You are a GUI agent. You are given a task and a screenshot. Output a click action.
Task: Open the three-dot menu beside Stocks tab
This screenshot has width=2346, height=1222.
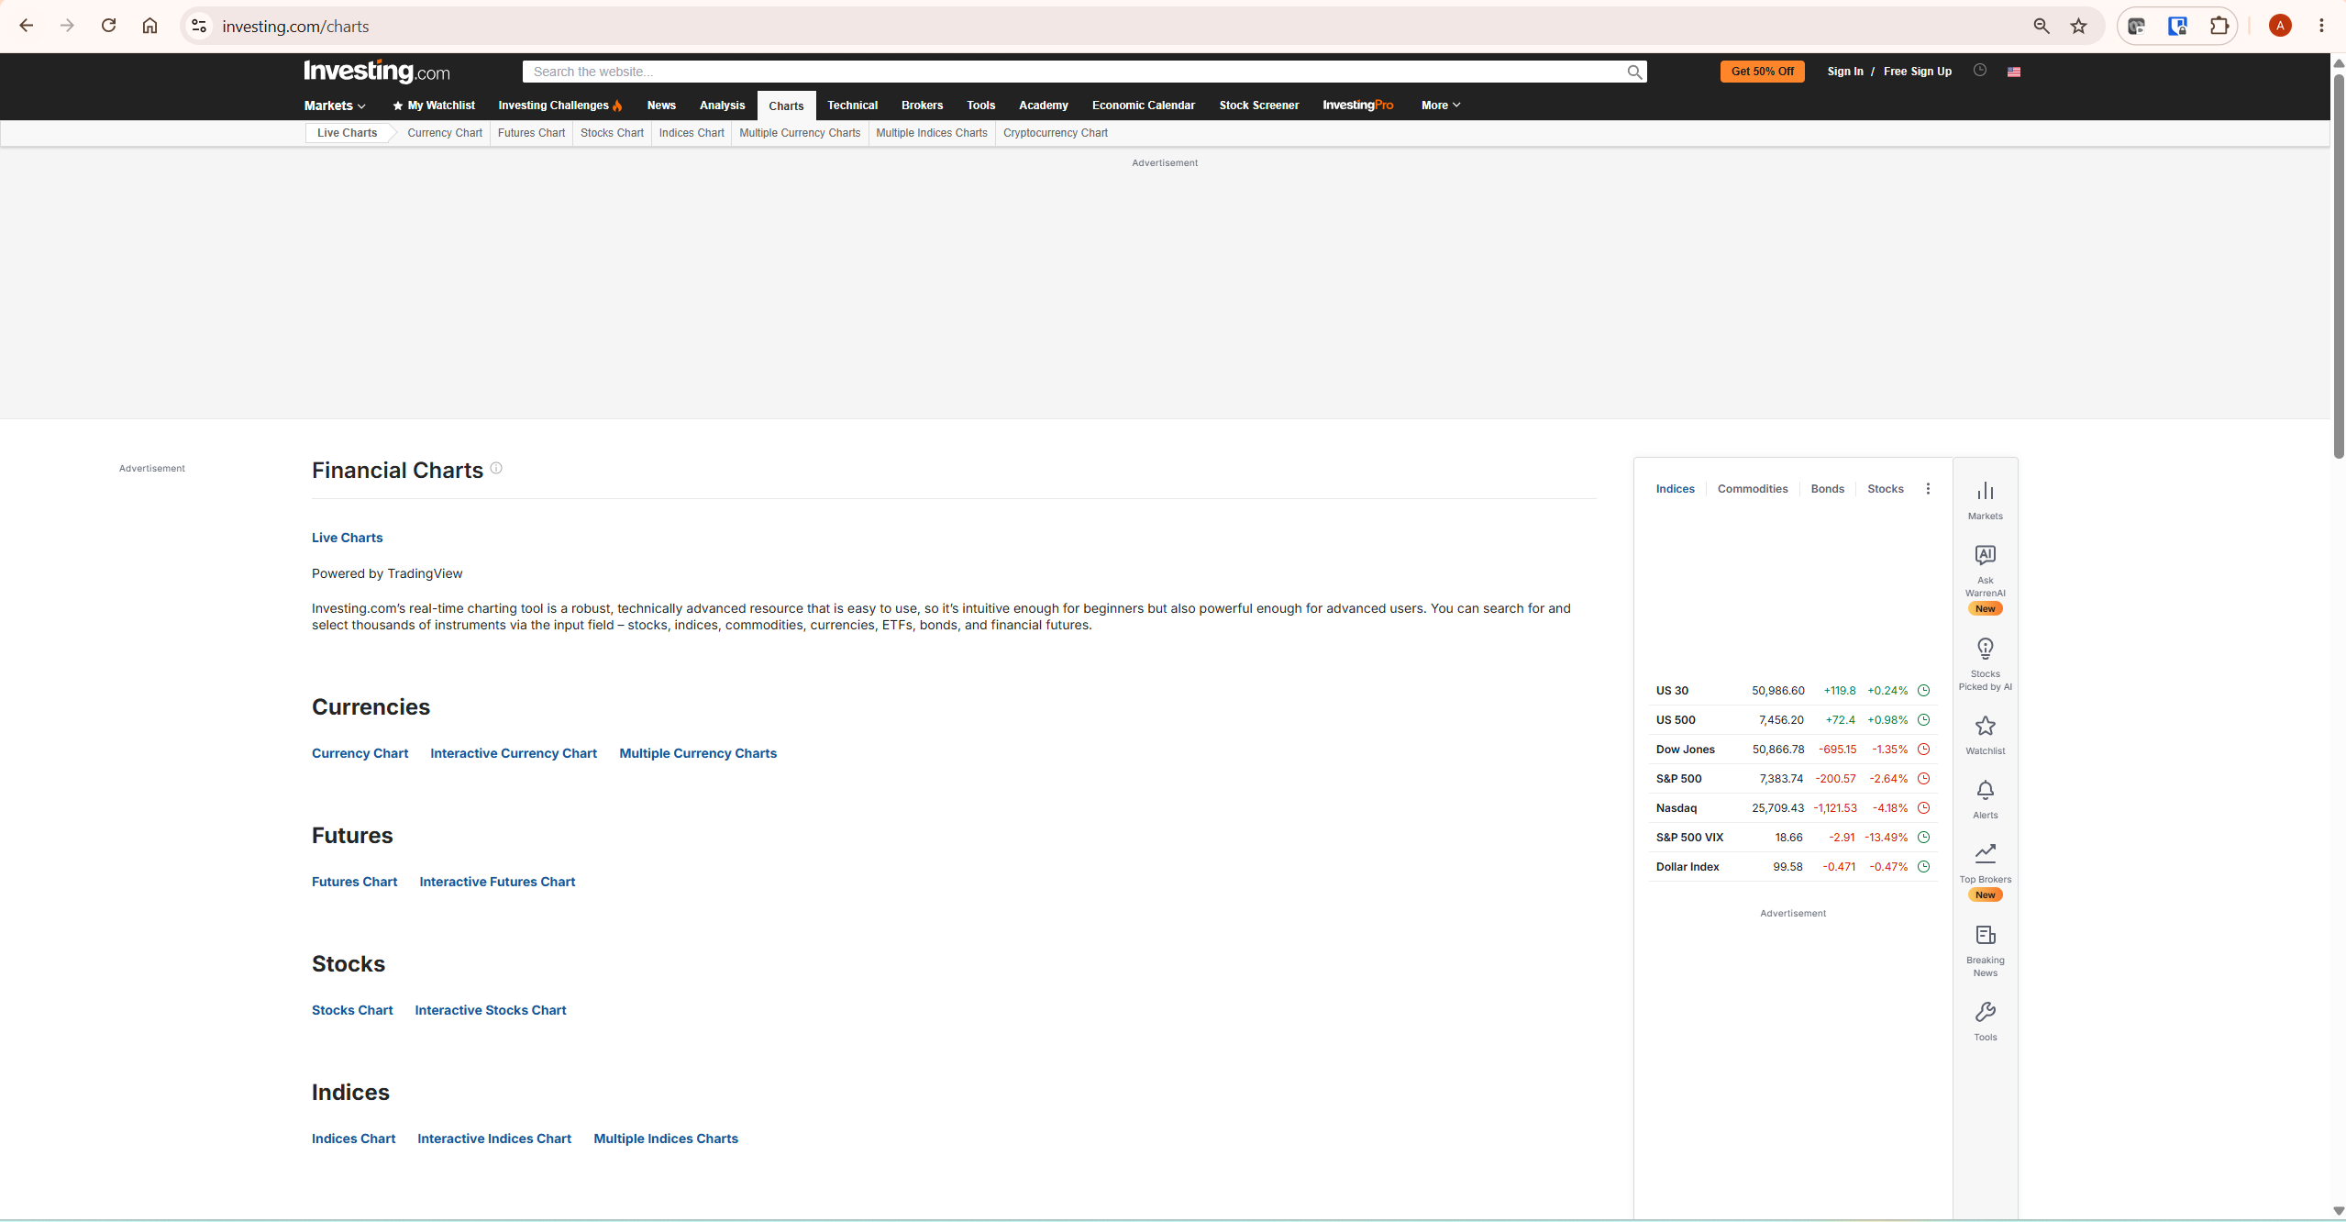[x=1927, y=489]
